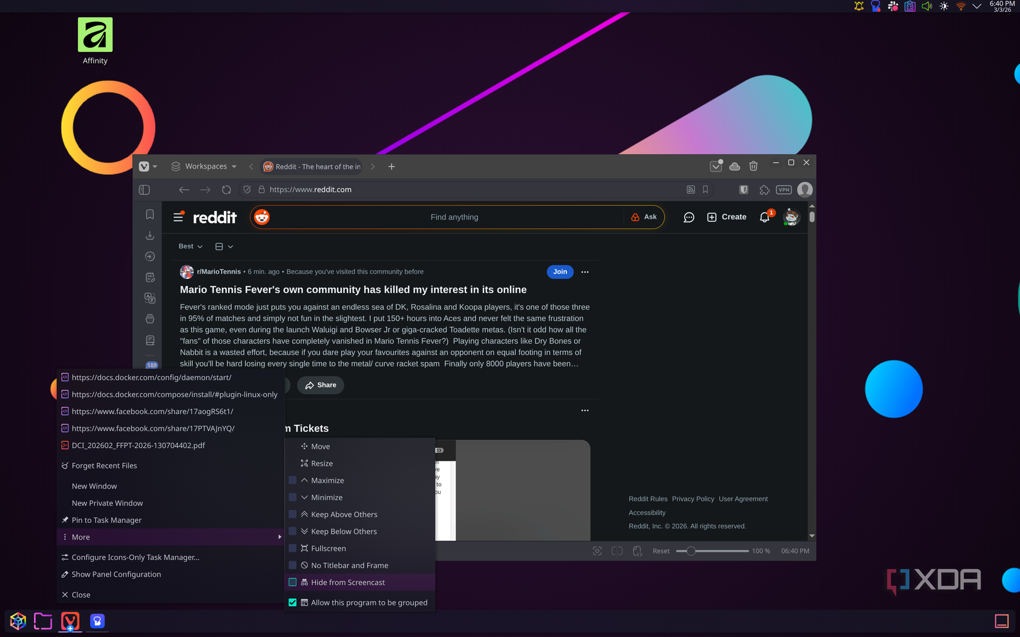The height and width of the screenshot is (637, 1020).
Task: Enable Keep Below Others checkbox
Action: [292, 531]
